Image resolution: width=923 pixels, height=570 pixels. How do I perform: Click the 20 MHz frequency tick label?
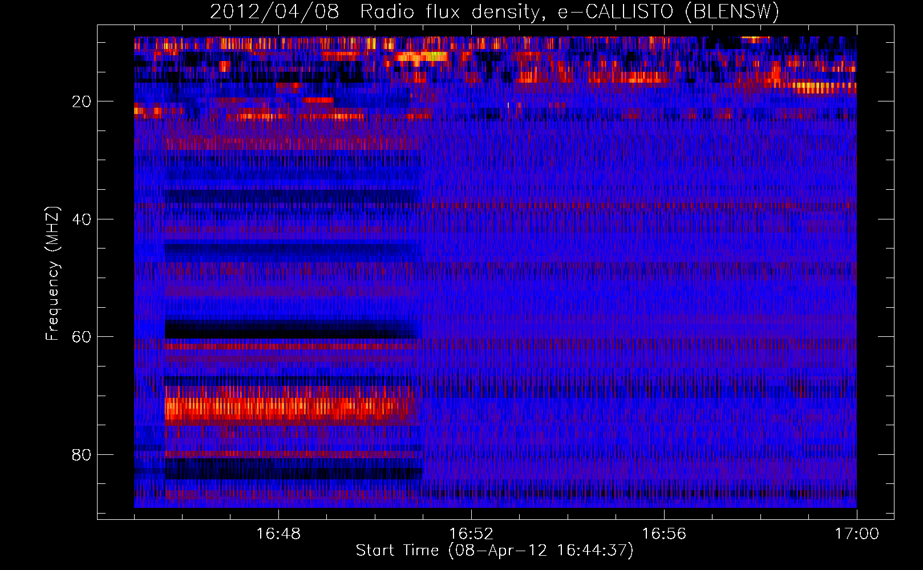(x=82, y=101)
